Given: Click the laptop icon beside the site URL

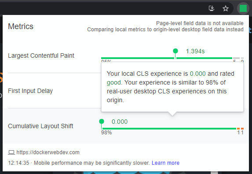Looking at the screenshot, I should click(11, 152).
